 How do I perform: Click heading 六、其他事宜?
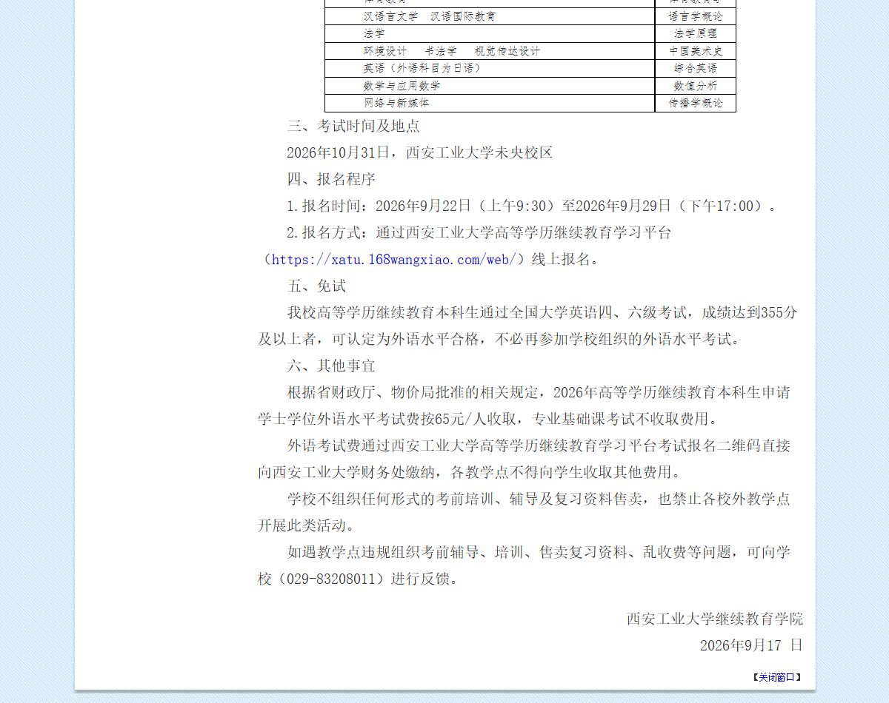[331, 366]
